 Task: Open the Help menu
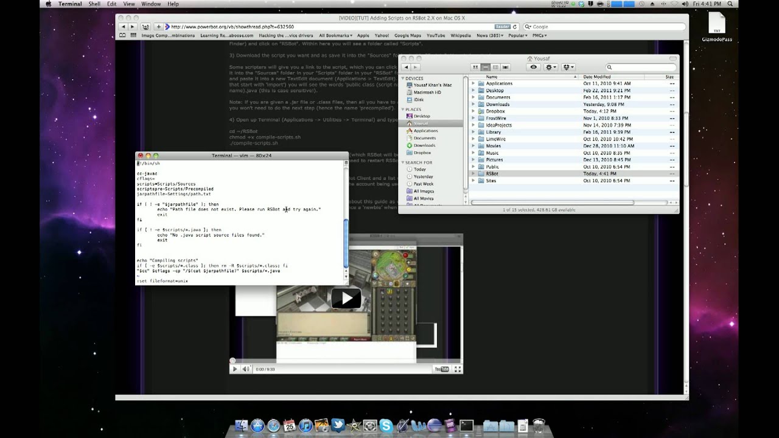[173, 4]
